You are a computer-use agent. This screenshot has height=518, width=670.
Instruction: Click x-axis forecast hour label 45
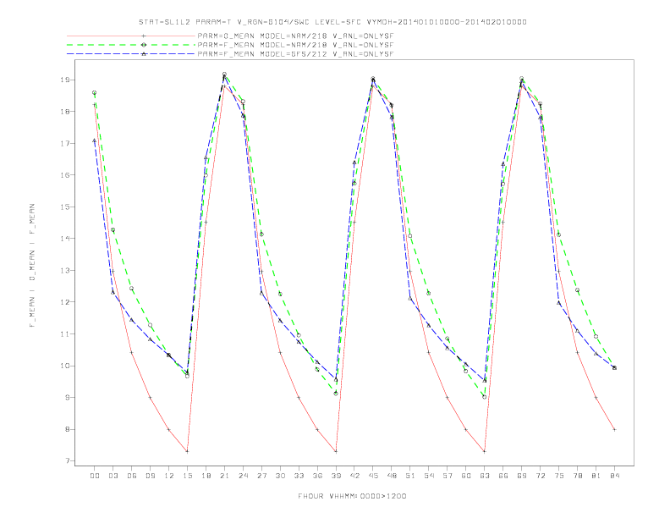[x=373, y=476]
